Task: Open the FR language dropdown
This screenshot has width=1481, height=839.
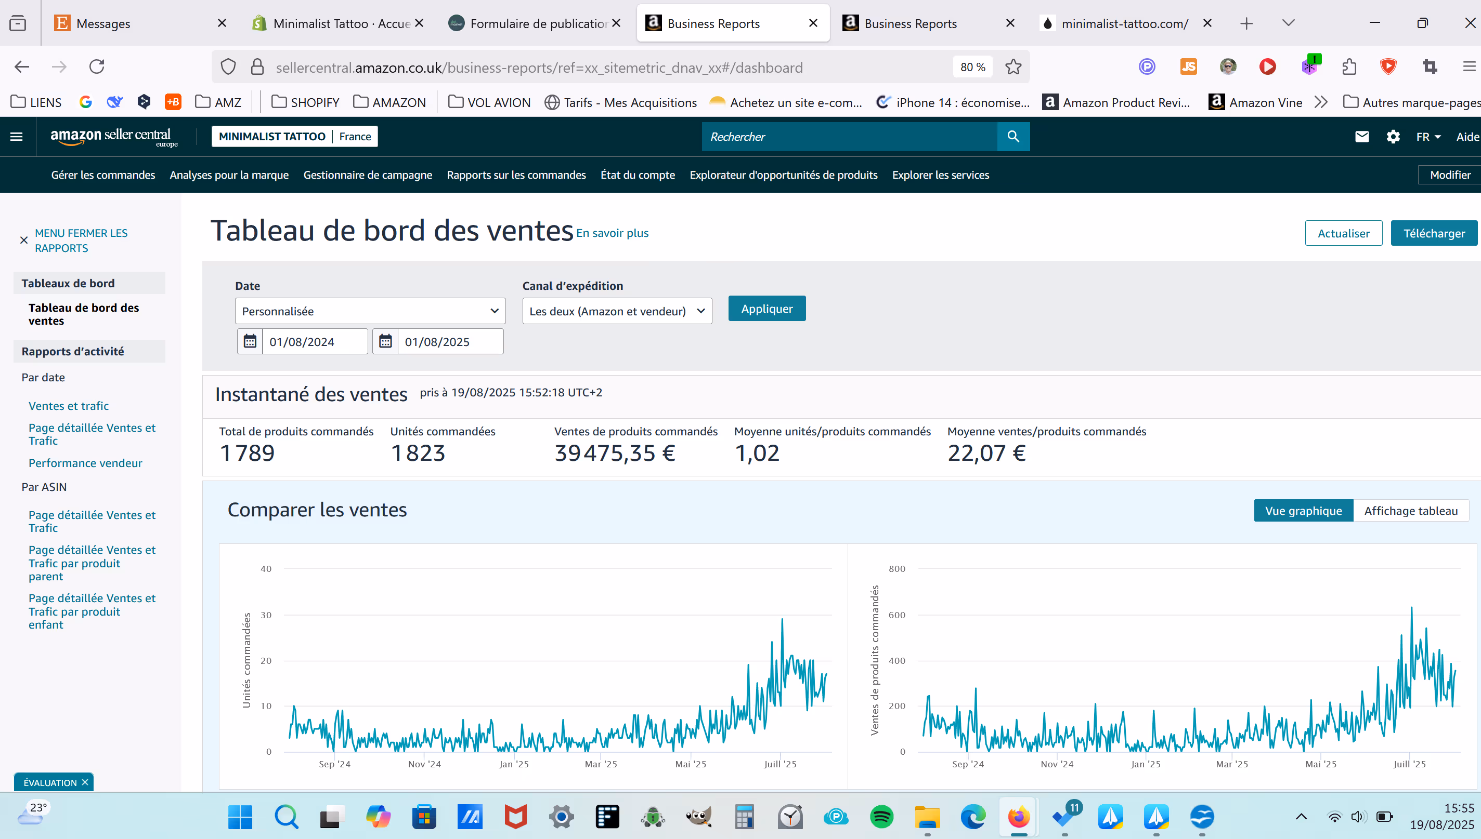Action: click(x=1428, y=137)
